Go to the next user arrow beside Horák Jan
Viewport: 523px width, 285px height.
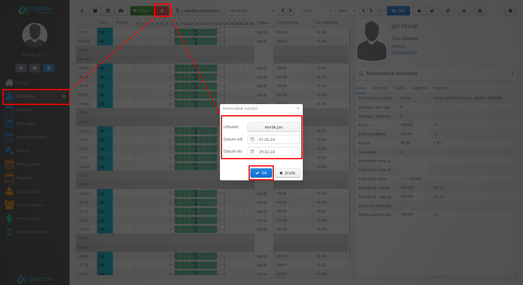(x=291, y=11)
